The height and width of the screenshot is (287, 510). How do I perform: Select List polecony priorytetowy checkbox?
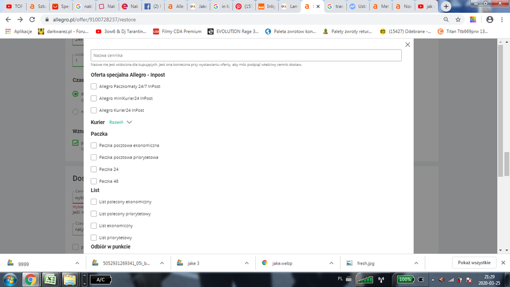point(93,214)
